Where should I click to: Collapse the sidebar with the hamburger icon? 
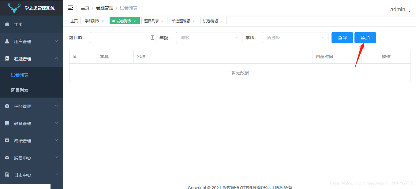[71, 8]
